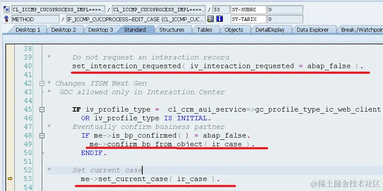Click the SY-TABIX field
Viewport: 383px width, 191px height.
(x=249, y=19)
